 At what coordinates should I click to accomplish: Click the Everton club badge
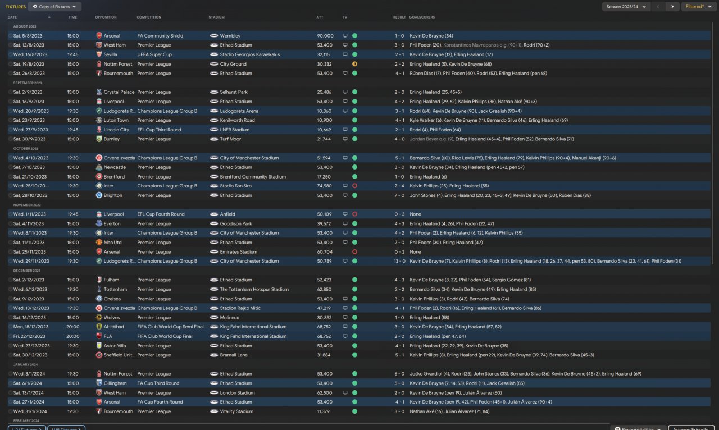pyautogui.click(x=99, y=223)
